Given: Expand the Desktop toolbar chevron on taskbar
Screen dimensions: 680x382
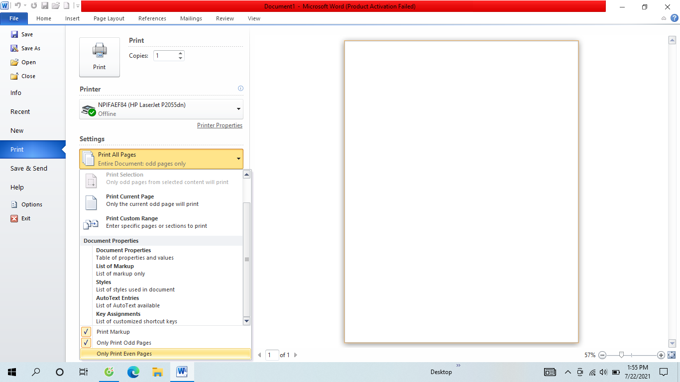Looking at the screenshot, I should coord(458,366).
